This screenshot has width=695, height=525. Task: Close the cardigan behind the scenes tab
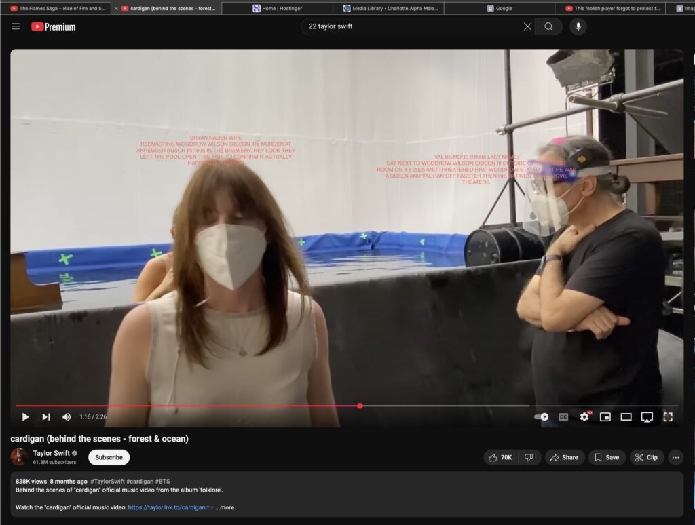(x=116, y=8)
